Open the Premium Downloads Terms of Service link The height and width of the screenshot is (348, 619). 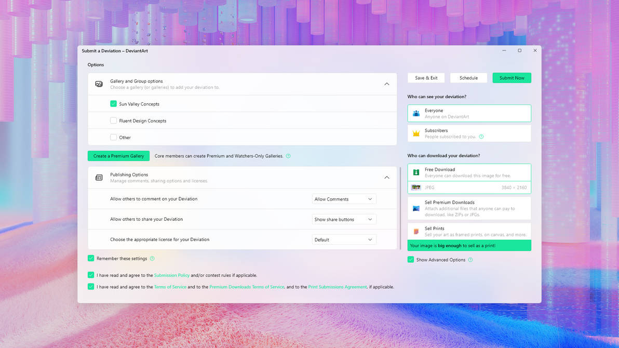[x=247, y=287]
